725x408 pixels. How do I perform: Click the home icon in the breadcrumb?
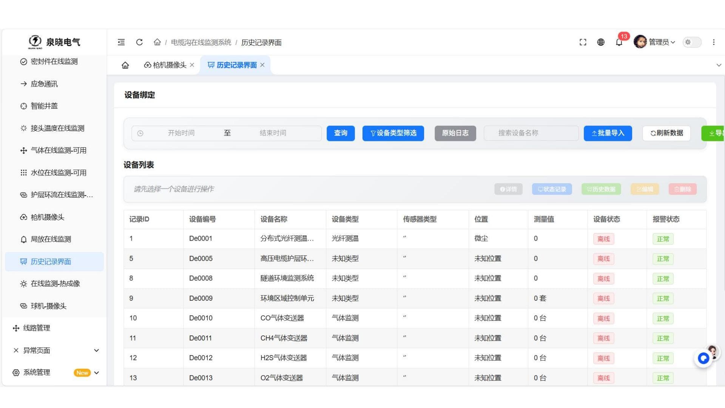157,42
